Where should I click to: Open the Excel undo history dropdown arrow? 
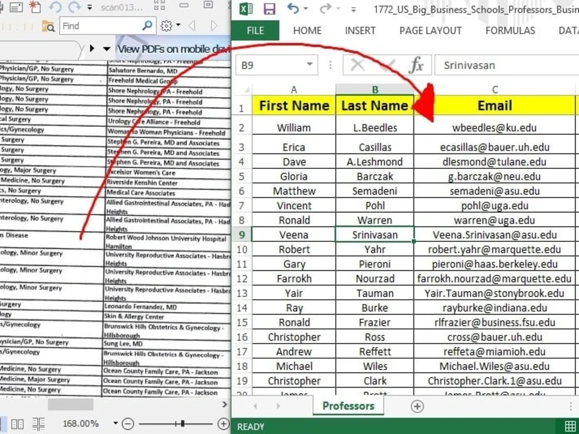point(305,9)
